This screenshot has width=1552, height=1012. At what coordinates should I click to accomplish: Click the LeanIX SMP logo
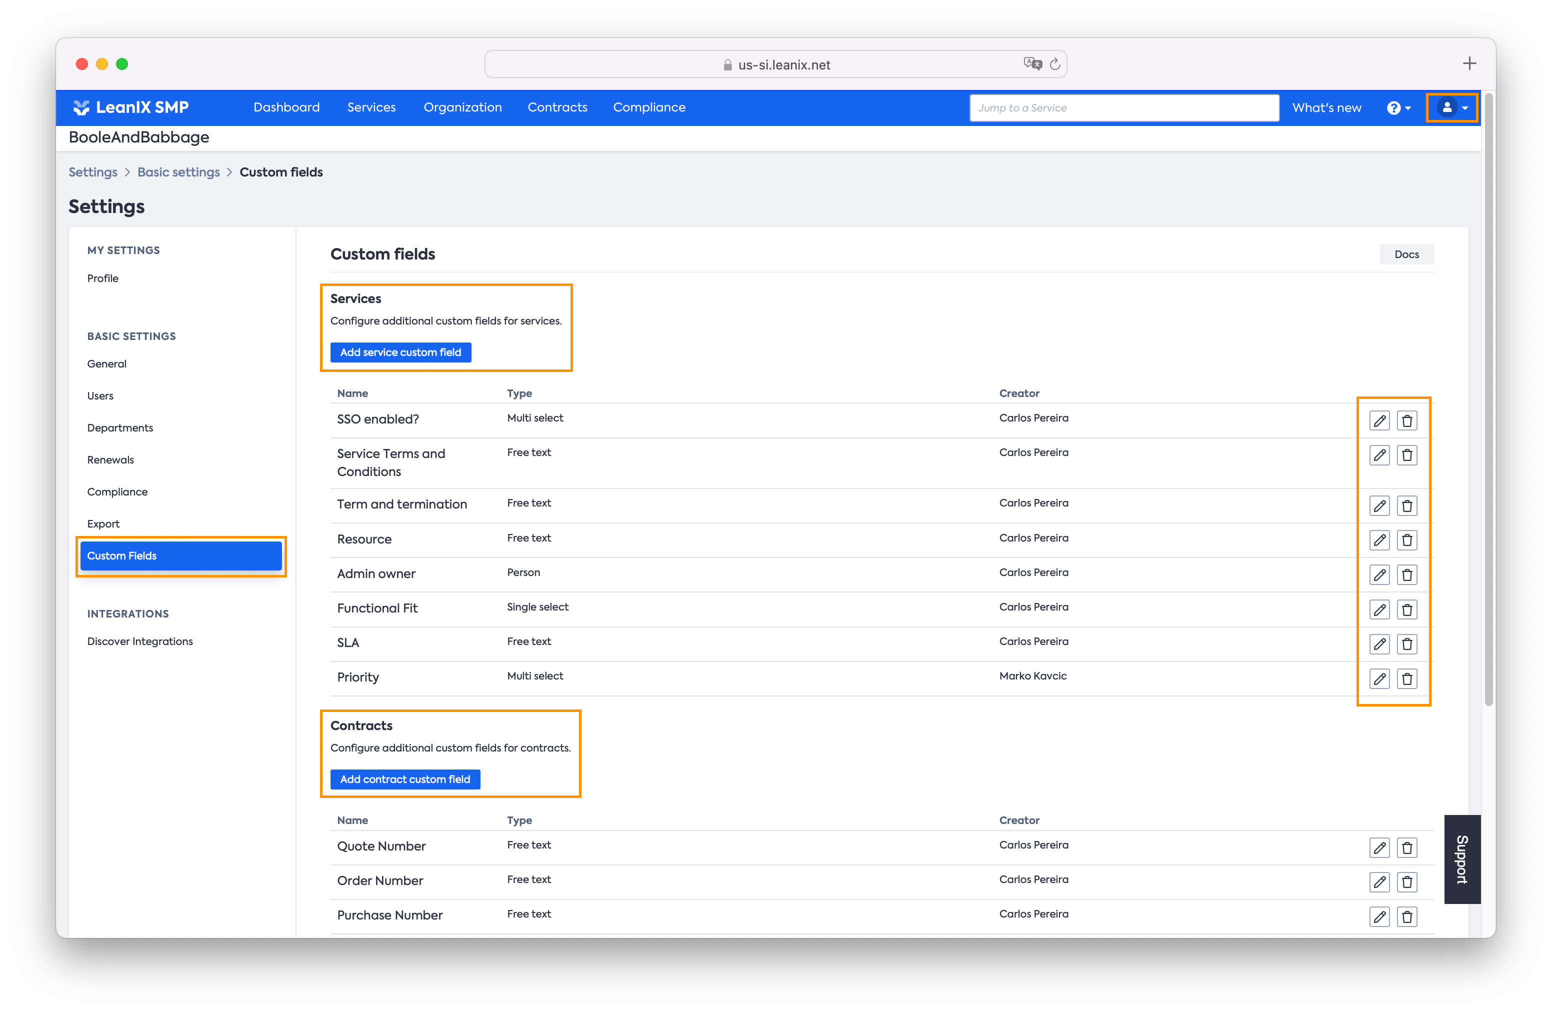pyautogui.click(x=130, y=107)
